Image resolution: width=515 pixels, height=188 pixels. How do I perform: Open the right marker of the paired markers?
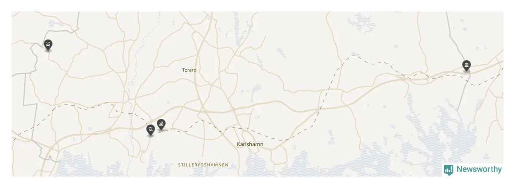(x=161, y=124)
